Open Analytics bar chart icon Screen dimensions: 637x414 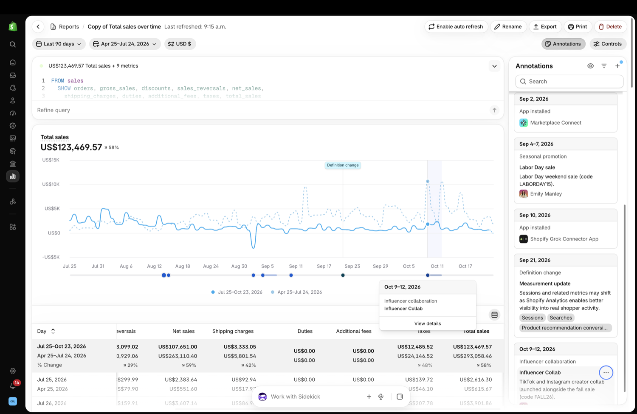13,176
